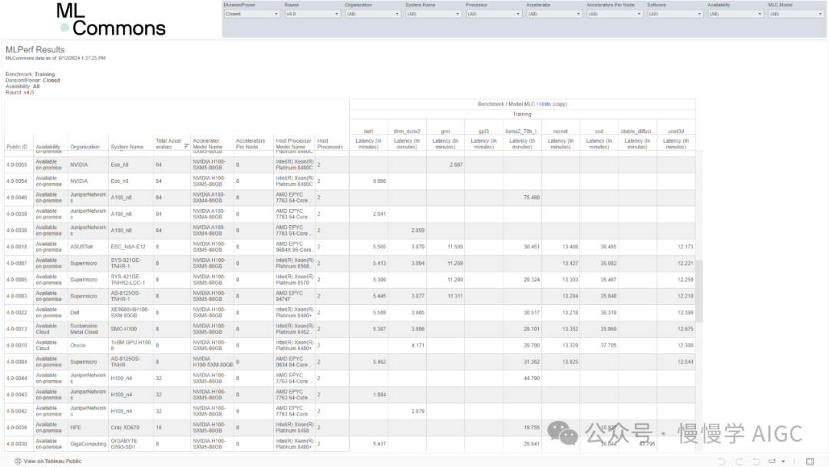Click the Host Processor Model Name header
This screenshot has height=467, width=829.
coord(293,144)
